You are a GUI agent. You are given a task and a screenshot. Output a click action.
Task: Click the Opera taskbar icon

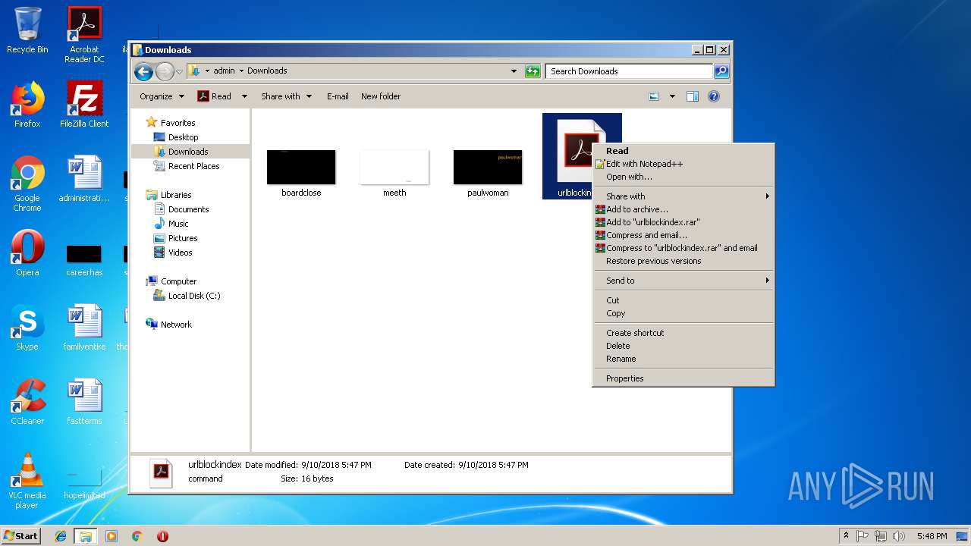162,536
